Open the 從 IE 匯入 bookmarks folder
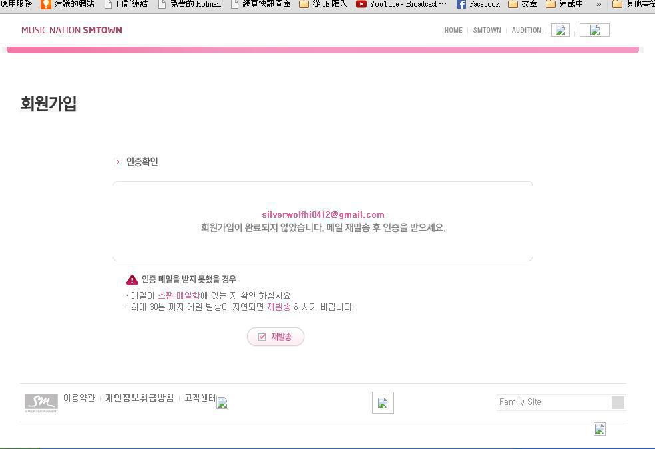This screenshot has height=449, width=655. (x=324, y=4)
